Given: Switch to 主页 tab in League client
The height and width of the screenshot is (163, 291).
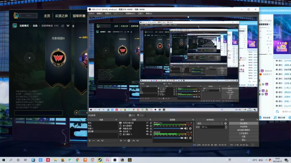Looking at the screenshot, I should [47, 16].
